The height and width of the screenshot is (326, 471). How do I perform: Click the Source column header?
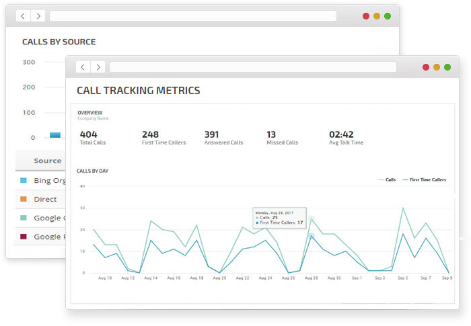47,161
